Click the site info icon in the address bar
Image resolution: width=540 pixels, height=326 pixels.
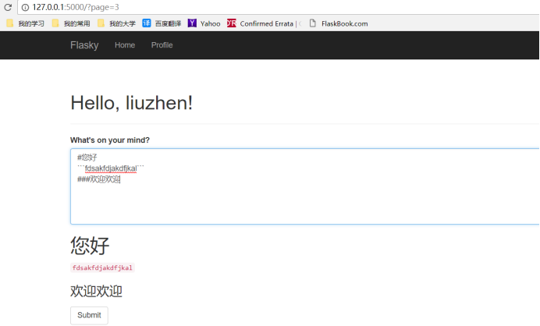[25, 7]
